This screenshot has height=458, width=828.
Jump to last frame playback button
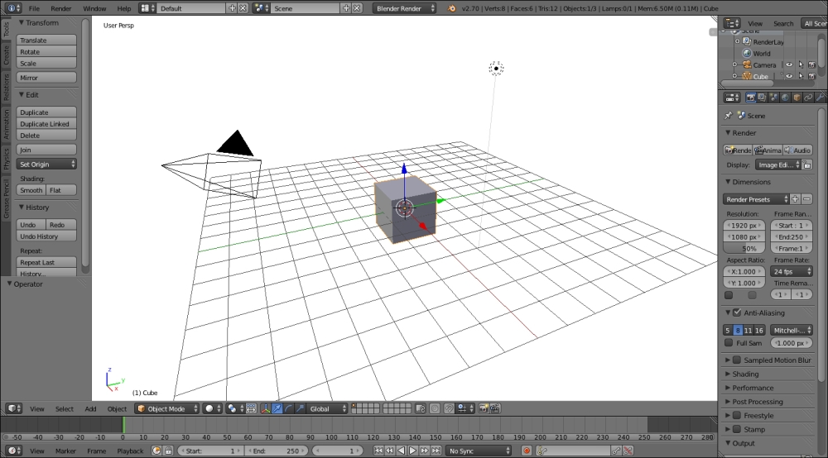[x=436, y=451]
